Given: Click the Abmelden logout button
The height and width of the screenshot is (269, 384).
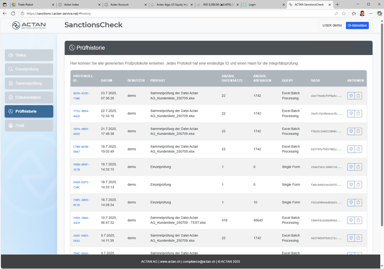Looking at the screenshot, I should coord(357,26).
